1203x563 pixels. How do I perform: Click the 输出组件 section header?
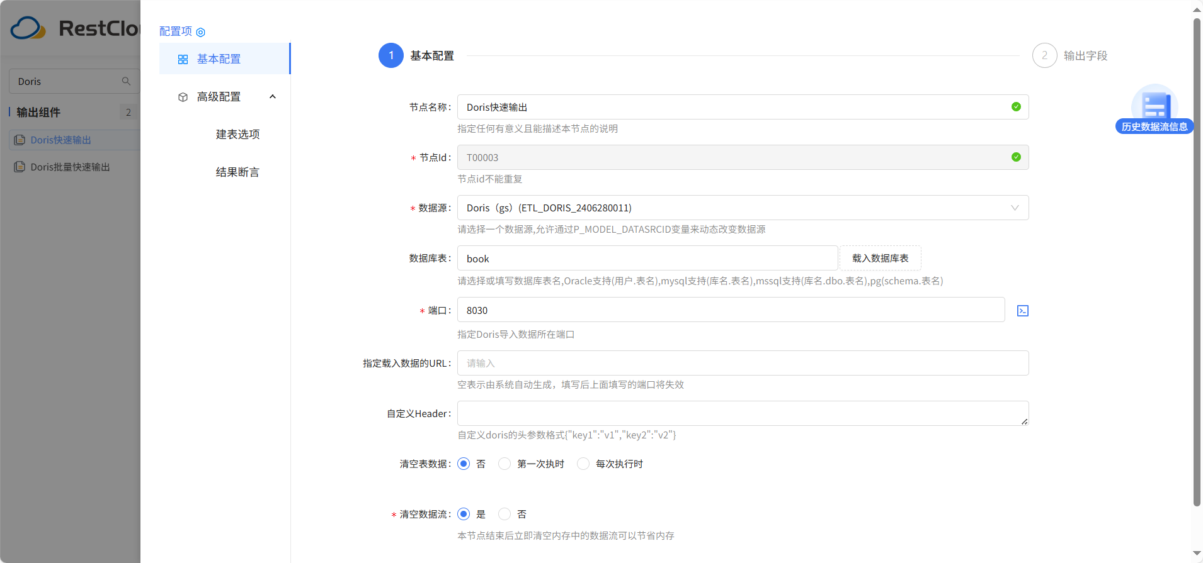[x=38, y=112]
